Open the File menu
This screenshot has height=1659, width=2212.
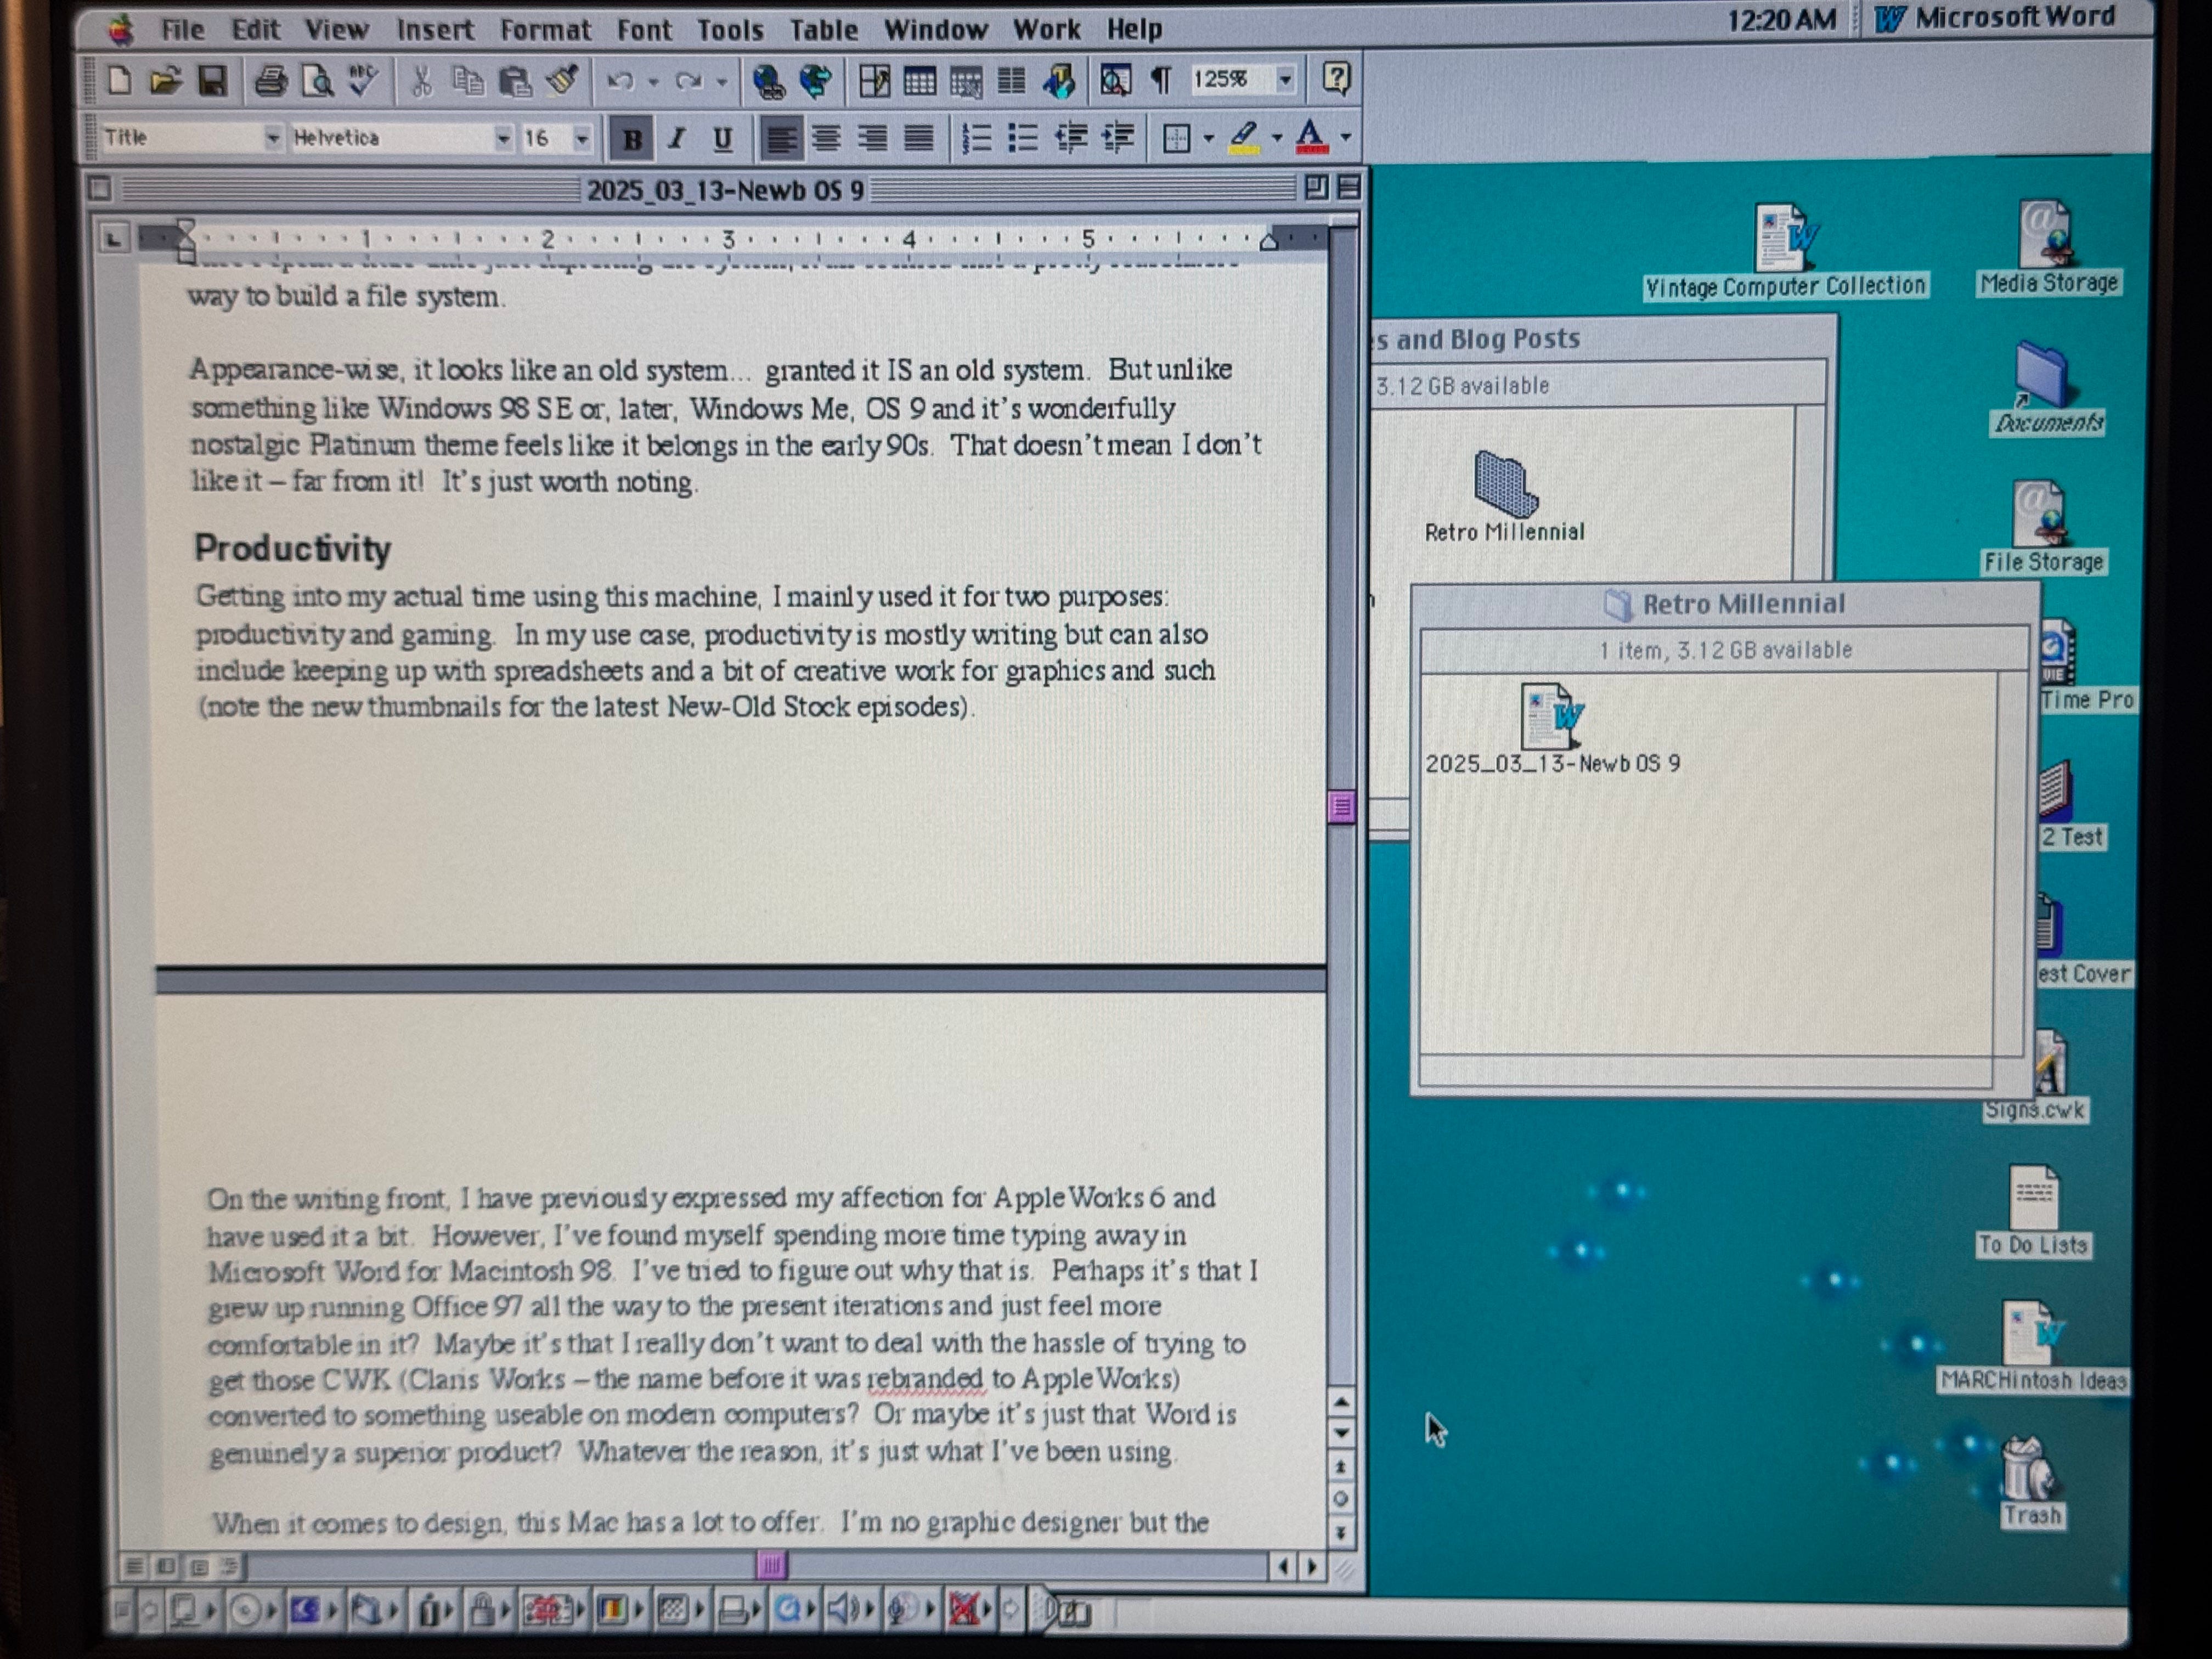182,30
